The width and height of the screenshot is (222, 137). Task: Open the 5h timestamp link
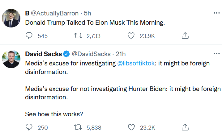click(x=88, y=13)
